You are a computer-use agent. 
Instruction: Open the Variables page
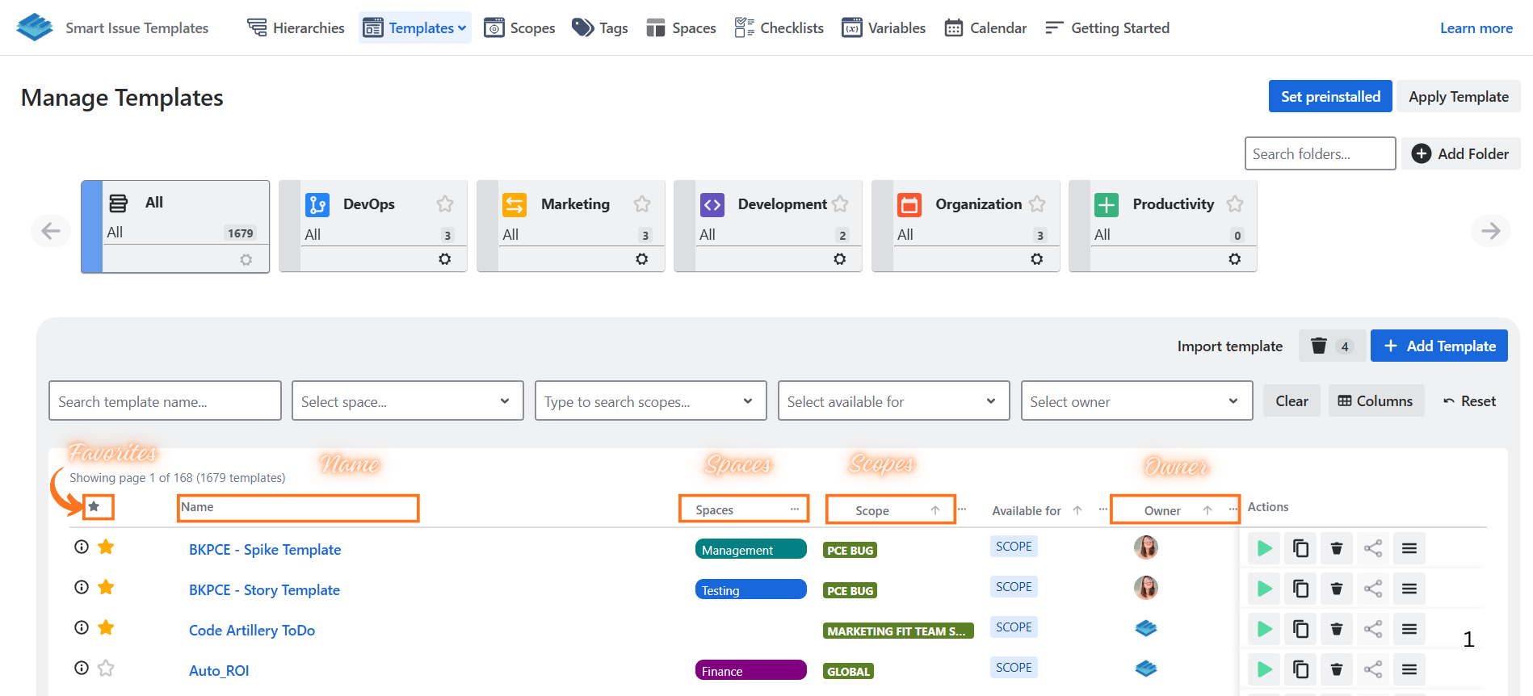pos(884,28)
